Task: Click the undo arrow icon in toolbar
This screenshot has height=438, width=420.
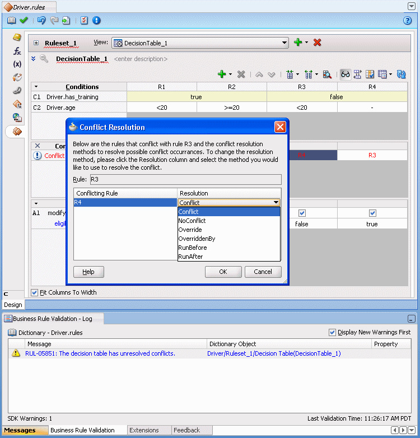Action: pyautogui.click(x=41, y=20)
